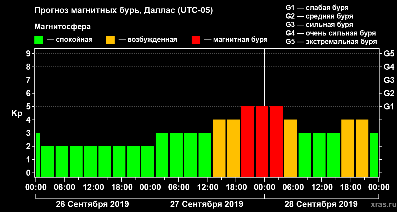Image resolution: width=397 pixels, height=212 pixels.
Task: Click the 'G3 — сильная буря' legend line
Action: click(x=319, y=25)
